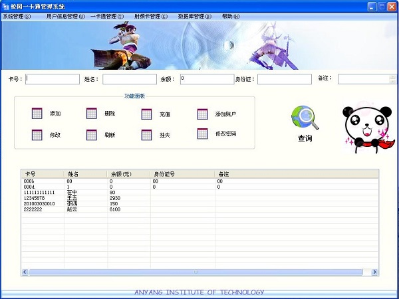The width and height of the screenshot is (399, 299).
Task: Focus the 姓名 name input field
Action: [130, 79]
